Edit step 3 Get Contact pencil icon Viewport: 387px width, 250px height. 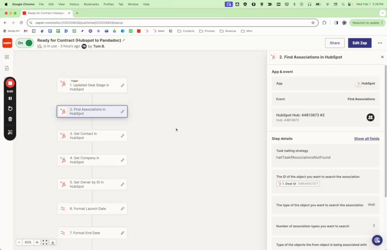[x=122, y=136]
